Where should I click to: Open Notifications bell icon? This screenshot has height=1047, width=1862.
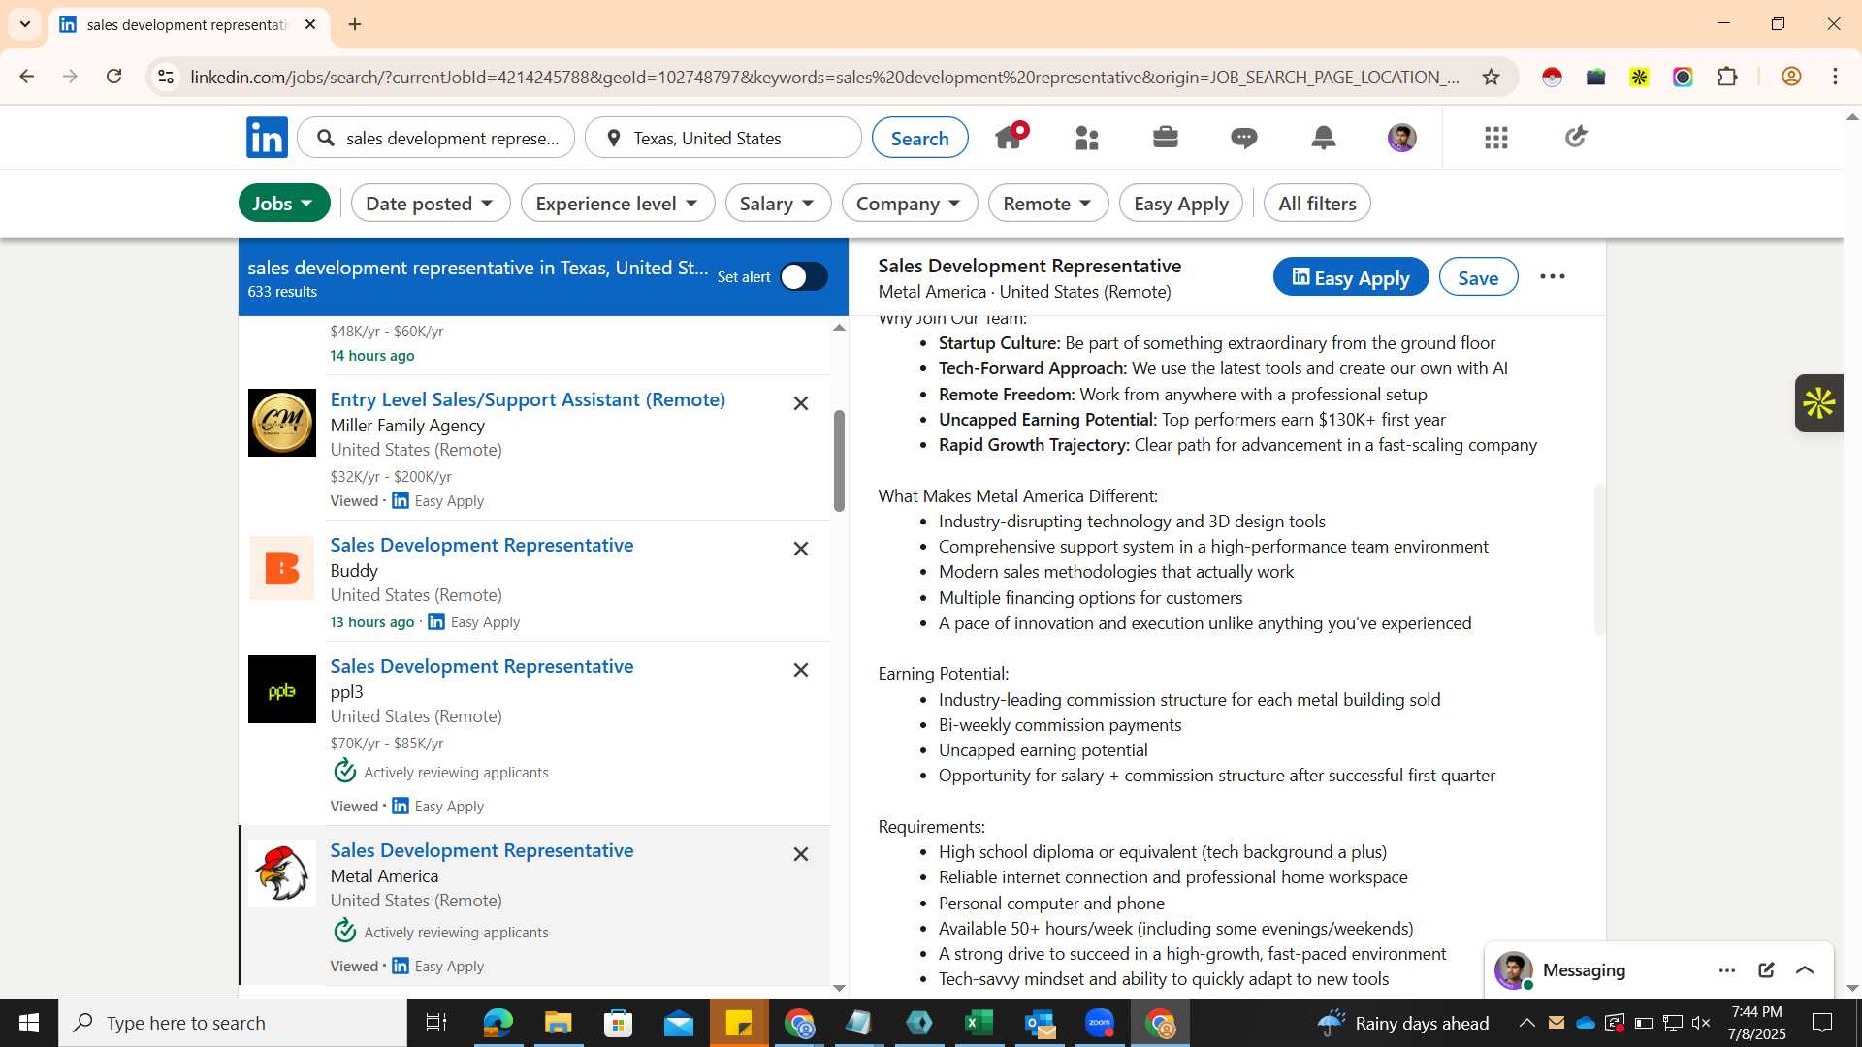tap(1324, 138)
